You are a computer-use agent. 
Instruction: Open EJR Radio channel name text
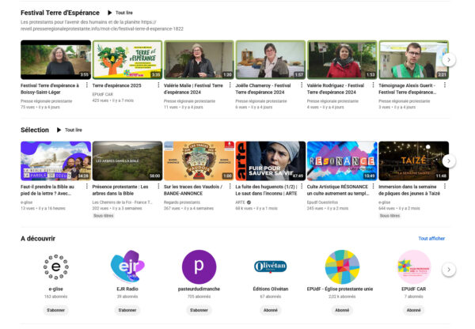[127, 289]
